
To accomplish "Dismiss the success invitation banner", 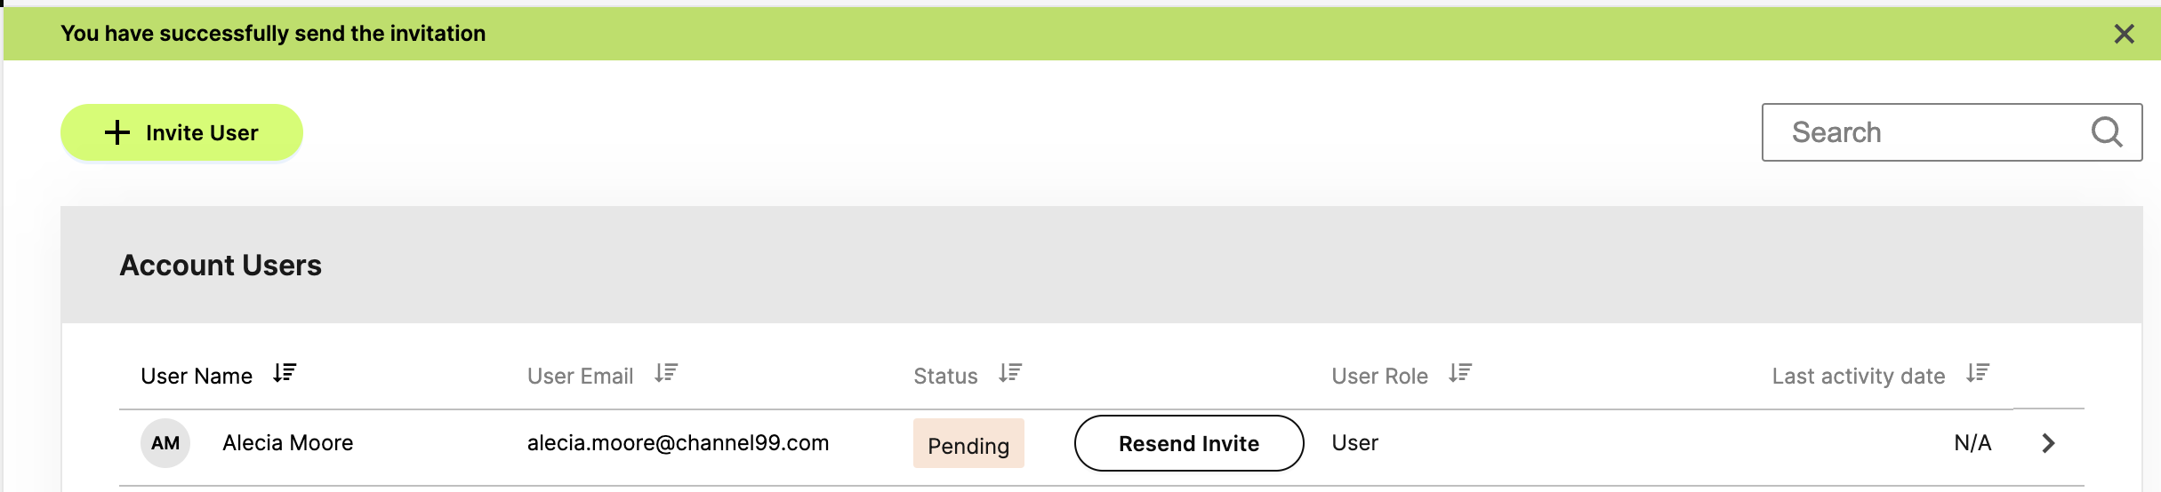I will pyautogui.click(x=2124, y=34).
